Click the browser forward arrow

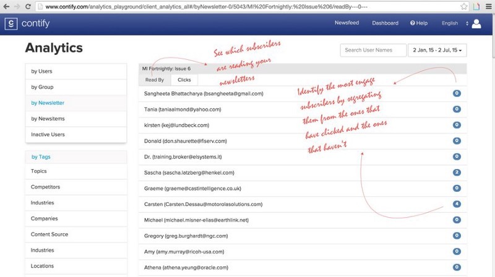click(x=17, y=7)
